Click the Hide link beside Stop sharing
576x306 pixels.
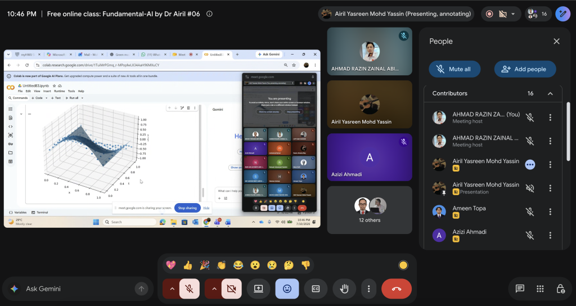(206, 208)
